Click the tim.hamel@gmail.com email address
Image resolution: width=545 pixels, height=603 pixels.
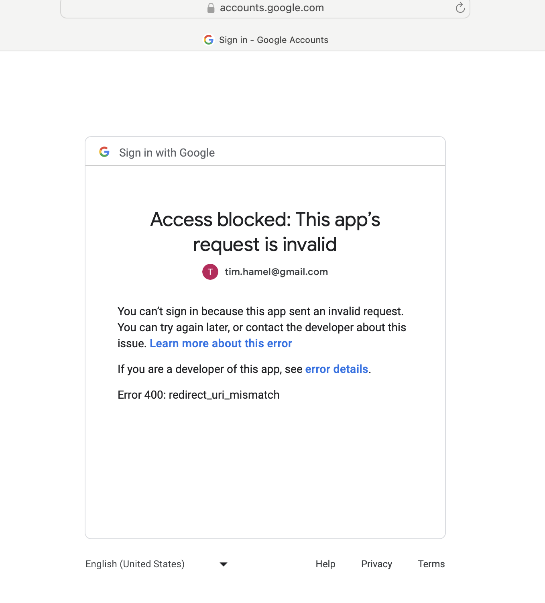(276, 272)
